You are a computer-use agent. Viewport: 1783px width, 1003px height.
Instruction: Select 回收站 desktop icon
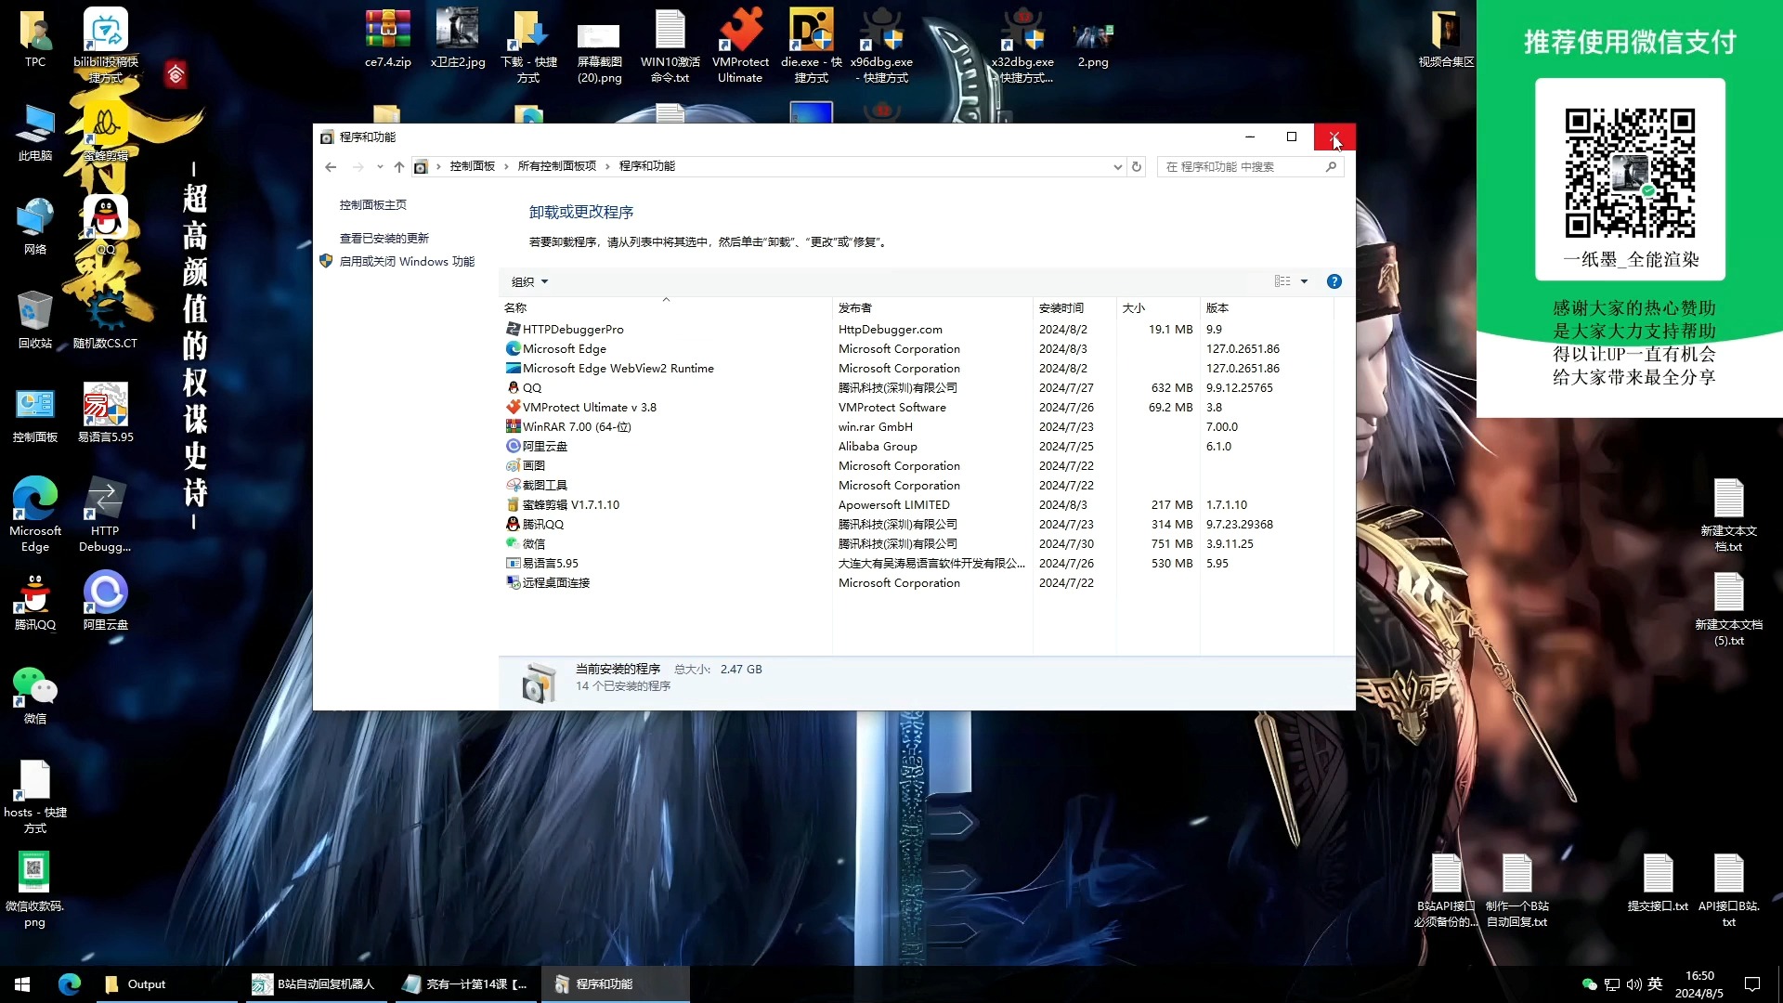[x=35, y=319]
